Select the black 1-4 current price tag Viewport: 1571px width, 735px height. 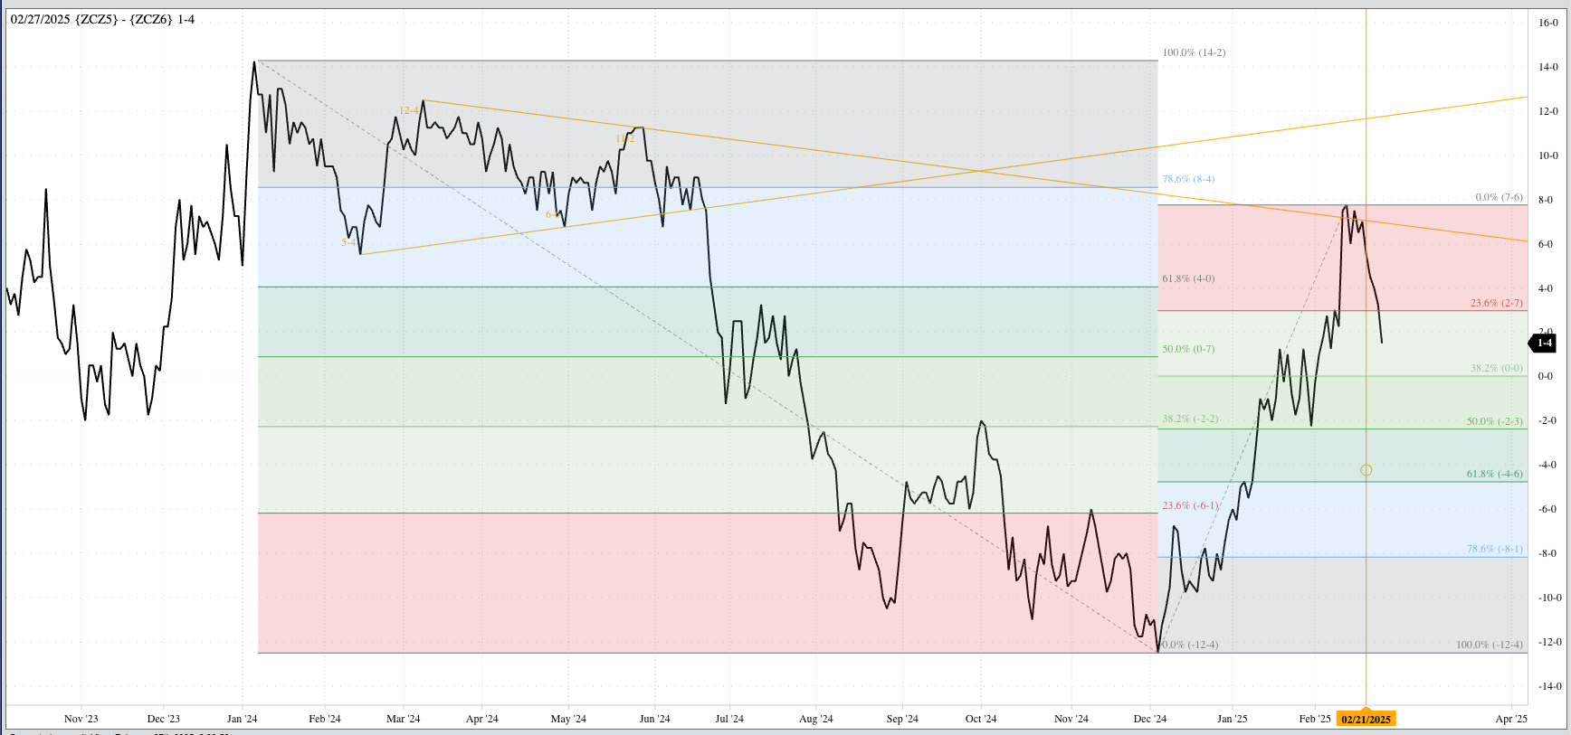(1543, 343)
